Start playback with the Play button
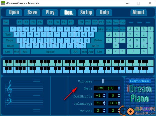This screenshot has width=156, height=116. coord(50,12)
